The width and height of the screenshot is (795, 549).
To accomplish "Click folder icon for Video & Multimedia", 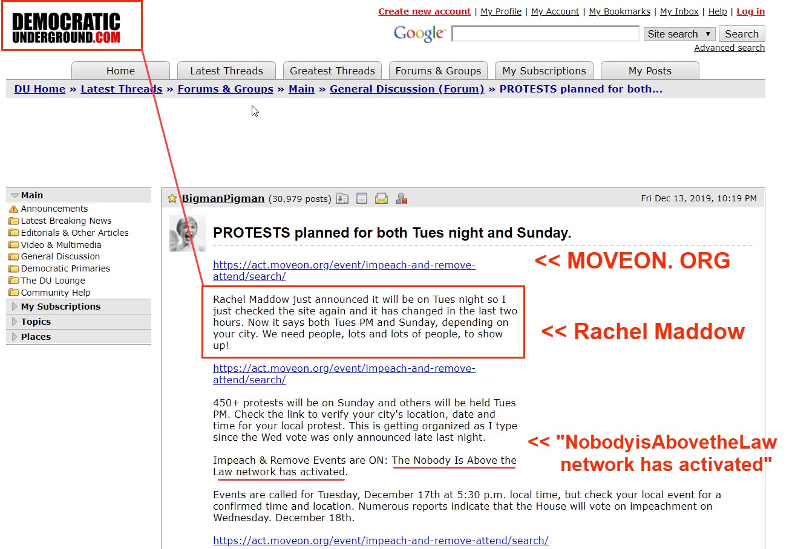I will click(14, 245).
